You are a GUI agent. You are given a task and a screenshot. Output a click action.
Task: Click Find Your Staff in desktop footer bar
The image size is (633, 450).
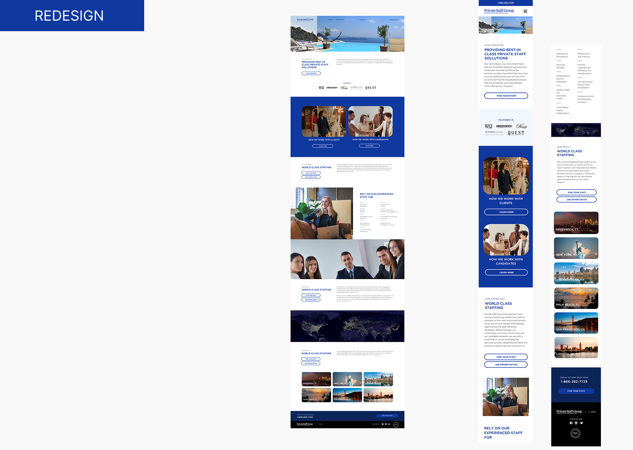click(387, 416)
